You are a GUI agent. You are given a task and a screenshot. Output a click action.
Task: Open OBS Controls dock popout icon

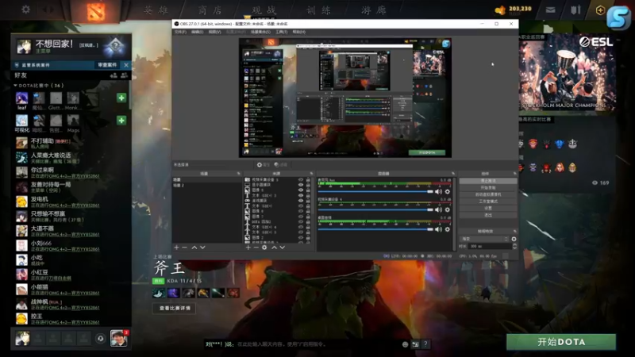514,174
